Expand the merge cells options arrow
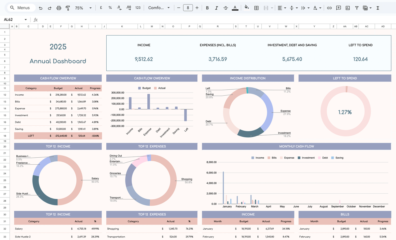This screenshot has width=396, height=240. (x=272, y=8)
